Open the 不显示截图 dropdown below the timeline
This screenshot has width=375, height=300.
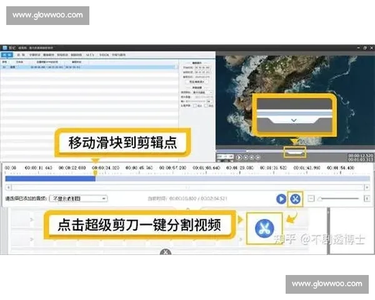pyautogui.click(x=78, y=199)
